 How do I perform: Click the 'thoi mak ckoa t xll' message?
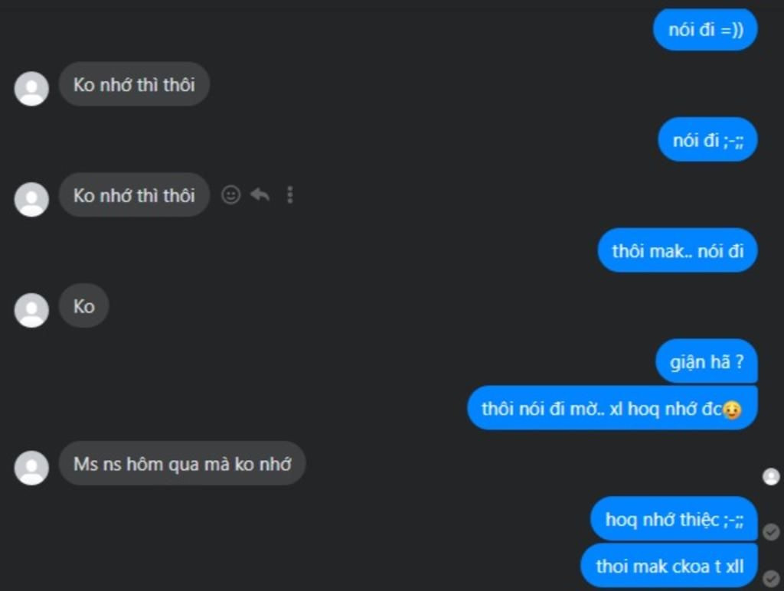pyautogui.click(x=669, y=566)
